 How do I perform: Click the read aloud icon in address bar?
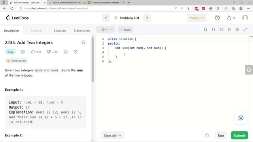pyautogui.click(x=176, y=8)
